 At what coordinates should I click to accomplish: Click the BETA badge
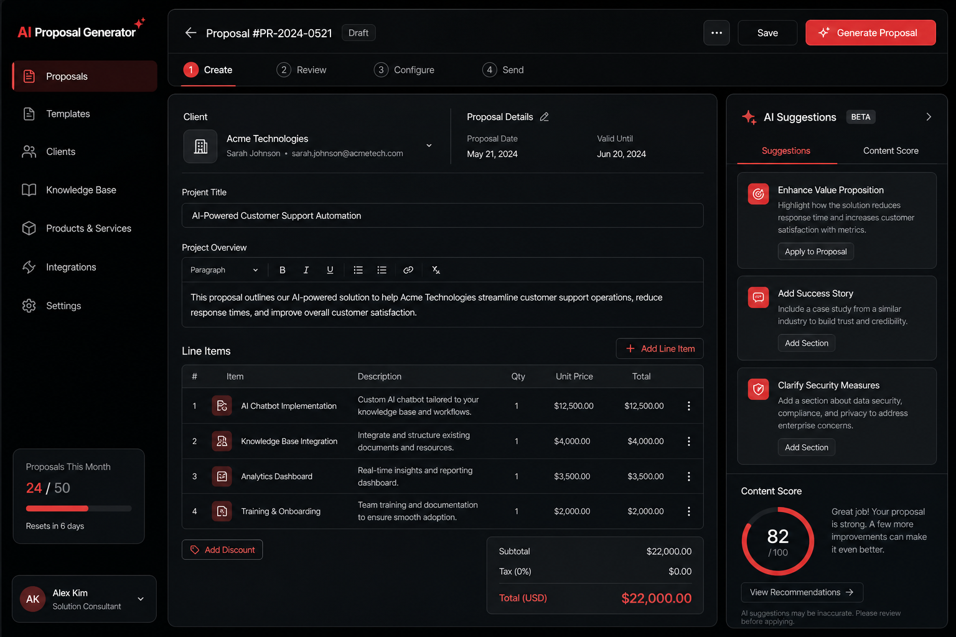[861, 117]
